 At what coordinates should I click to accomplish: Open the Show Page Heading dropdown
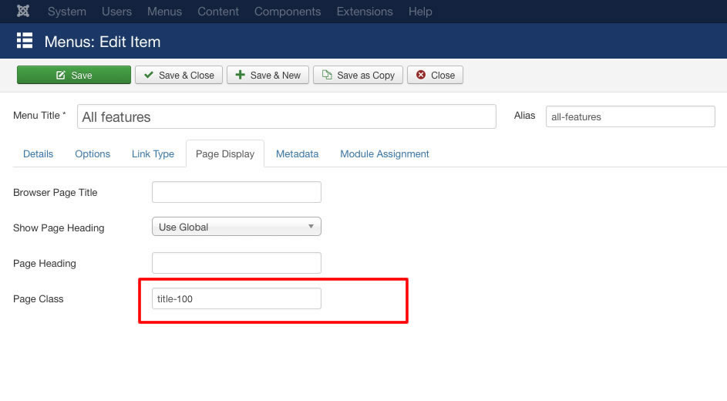coord(237,227)
